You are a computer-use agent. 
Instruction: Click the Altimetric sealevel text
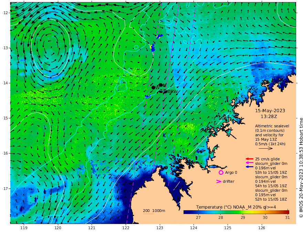pos(272,126)
